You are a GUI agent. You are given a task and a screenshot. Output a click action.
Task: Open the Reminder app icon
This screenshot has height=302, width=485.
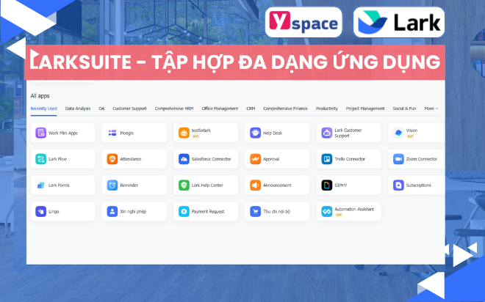pos(112,185)
